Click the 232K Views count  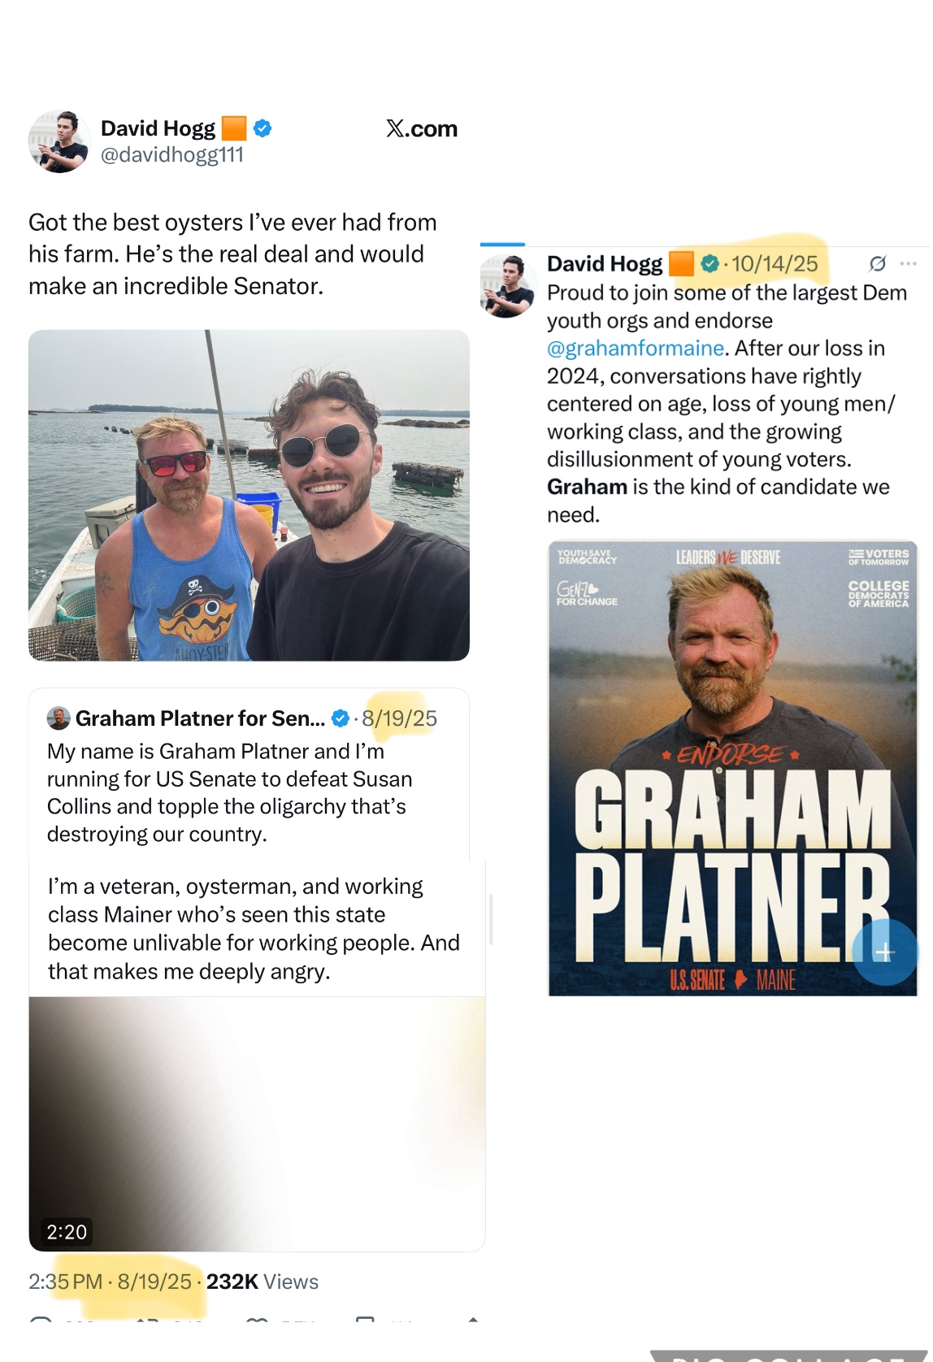(262, 1282)
